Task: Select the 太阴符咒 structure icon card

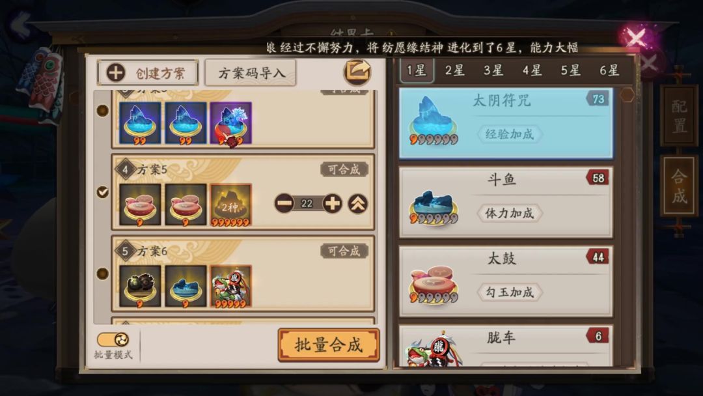Action: pyautogui.click(x=506, y=123)
